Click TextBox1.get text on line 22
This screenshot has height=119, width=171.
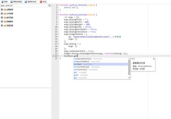click(x=71, y=56)
